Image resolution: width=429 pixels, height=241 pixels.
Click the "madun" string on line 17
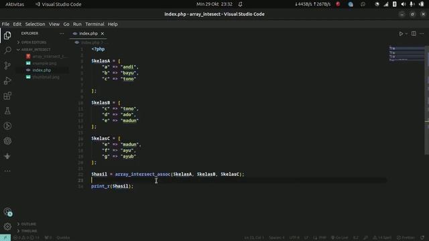[129, 145]
